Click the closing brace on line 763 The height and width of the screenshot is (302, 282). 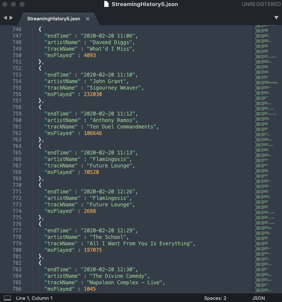(40, 140)
